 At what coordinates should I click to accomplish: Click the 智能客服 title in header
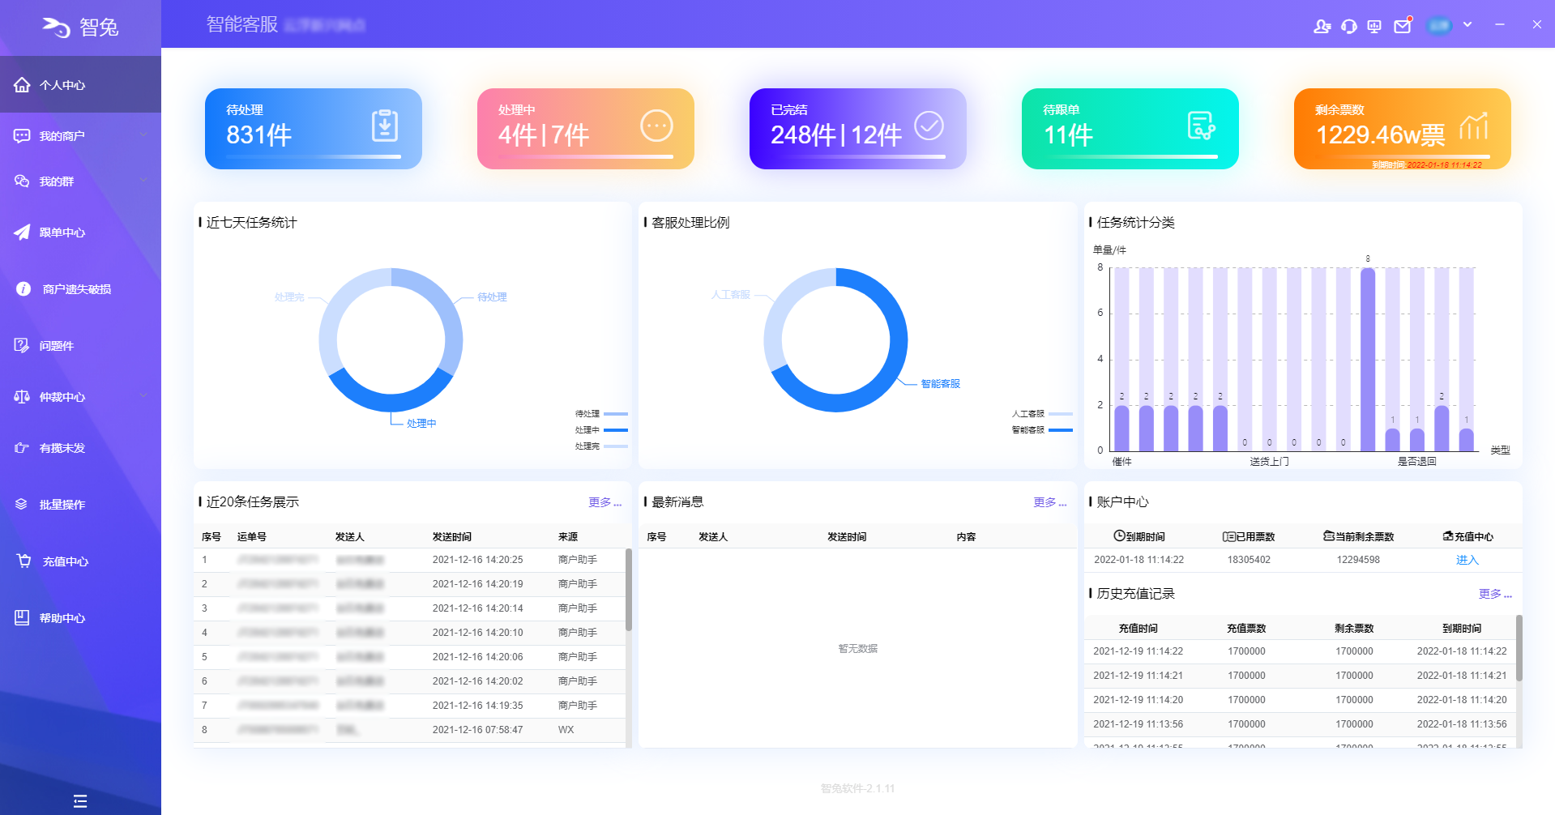pyautogui.click(x=241, y=24)
